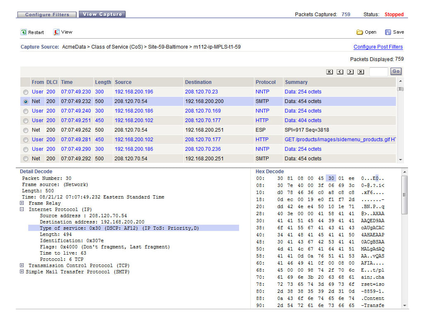The image size is (425, 319).
Task: Click the page number input field
Action: coord(379,71)
